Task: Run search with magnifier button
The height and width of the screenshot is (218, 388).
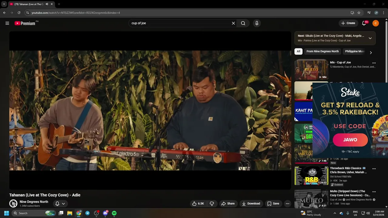Action: tap(243, 23)
